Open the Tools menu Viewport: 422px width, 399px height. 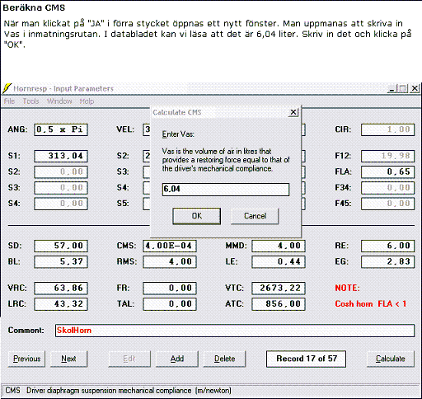30,101
